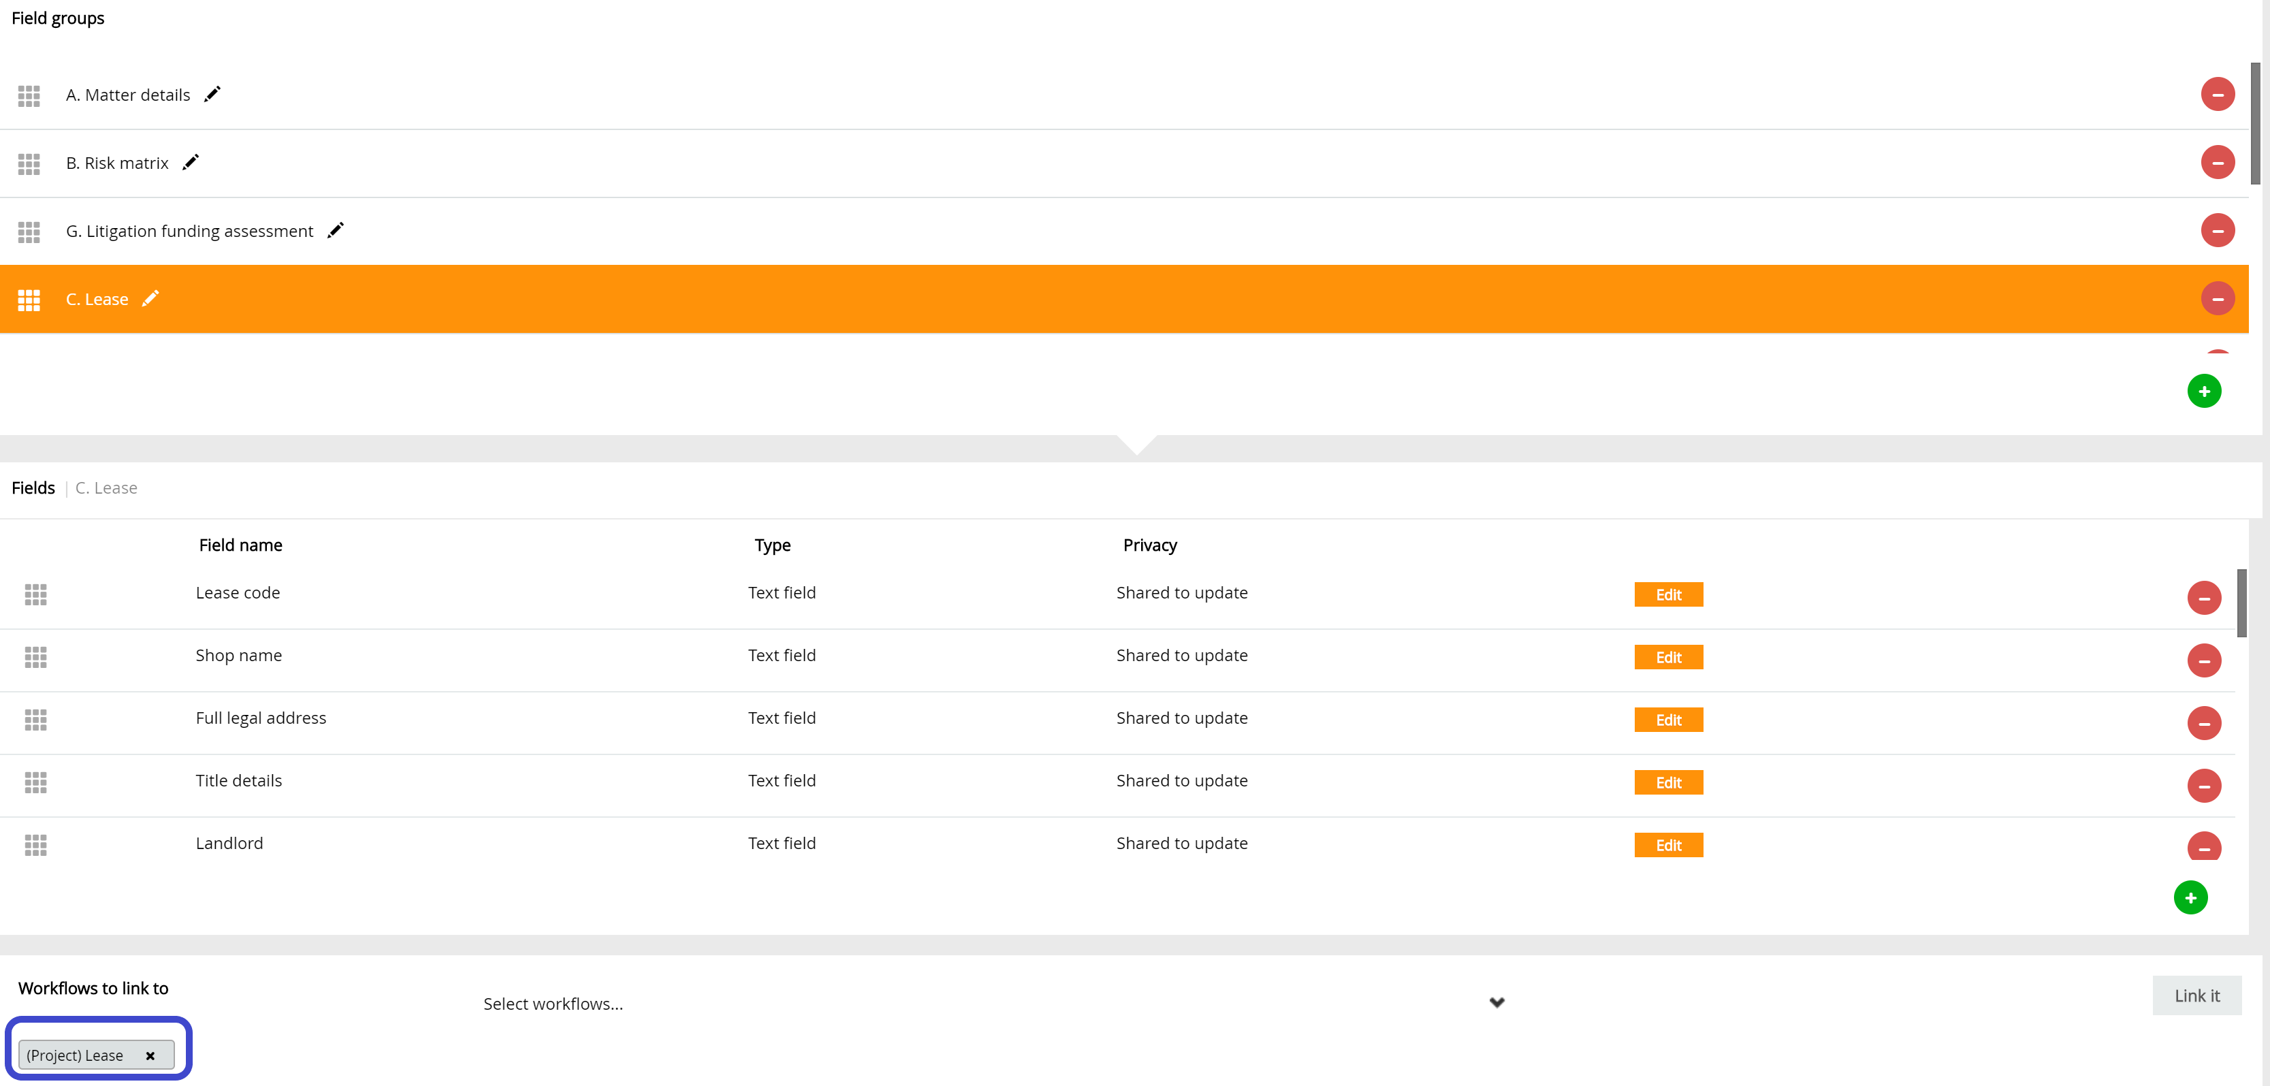Click drag handle for A. Matter details
Viewport: 2270px width, 1086px height.
point(29,96)
